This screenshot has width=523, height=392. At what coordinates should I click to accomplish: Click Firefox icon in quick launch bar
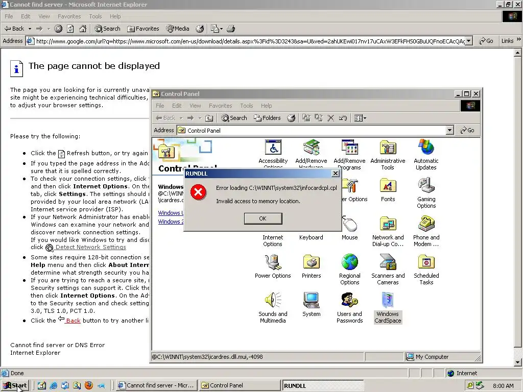89,385
